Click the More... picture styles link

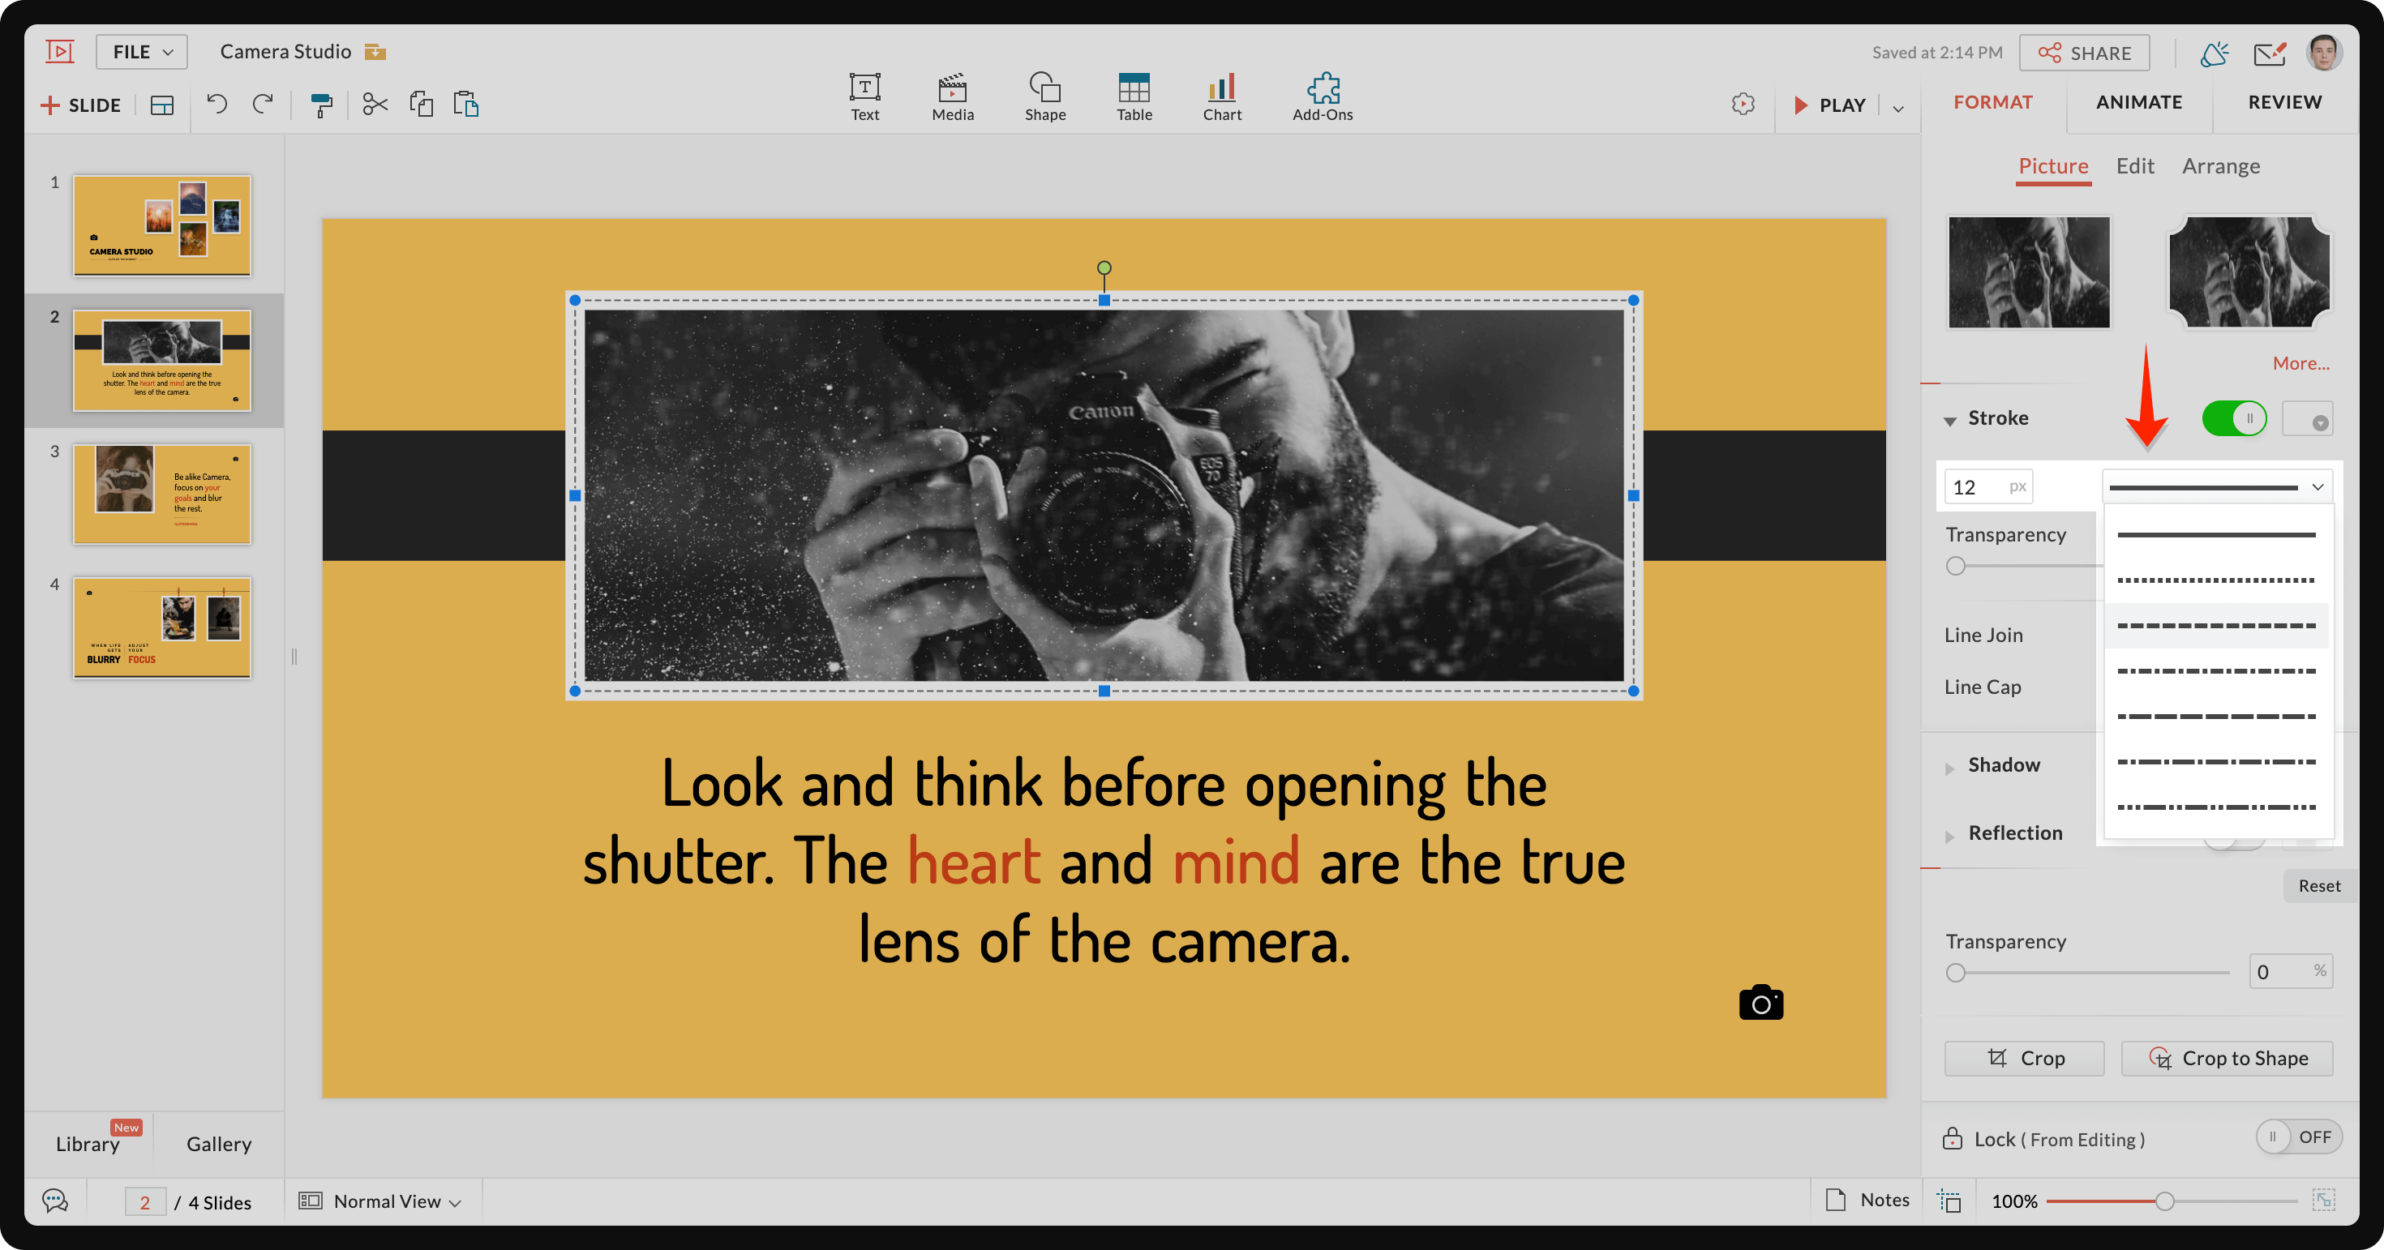(2300, 364)
